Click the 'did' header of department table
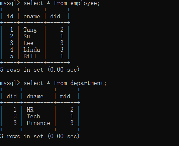179x146 pixels. 12,96
